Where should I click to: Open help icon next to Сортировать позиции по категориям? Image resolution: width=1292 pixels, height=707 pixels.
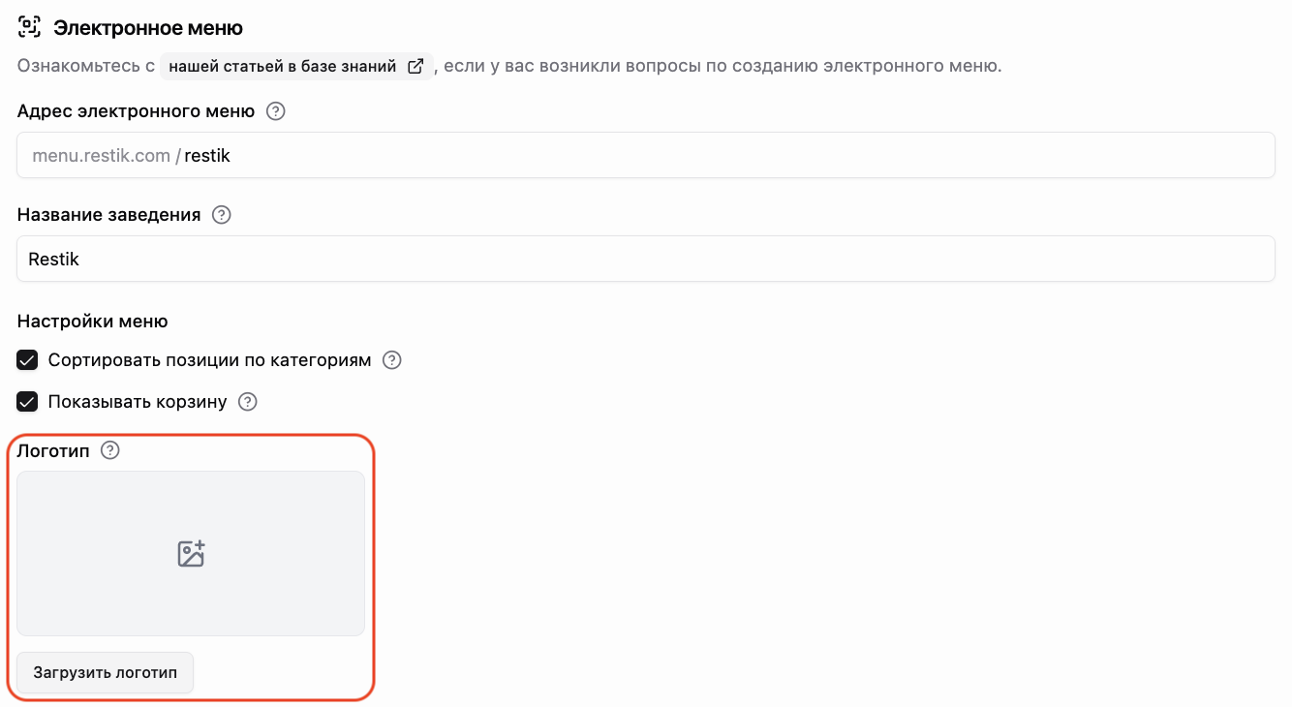coord(391,360)
